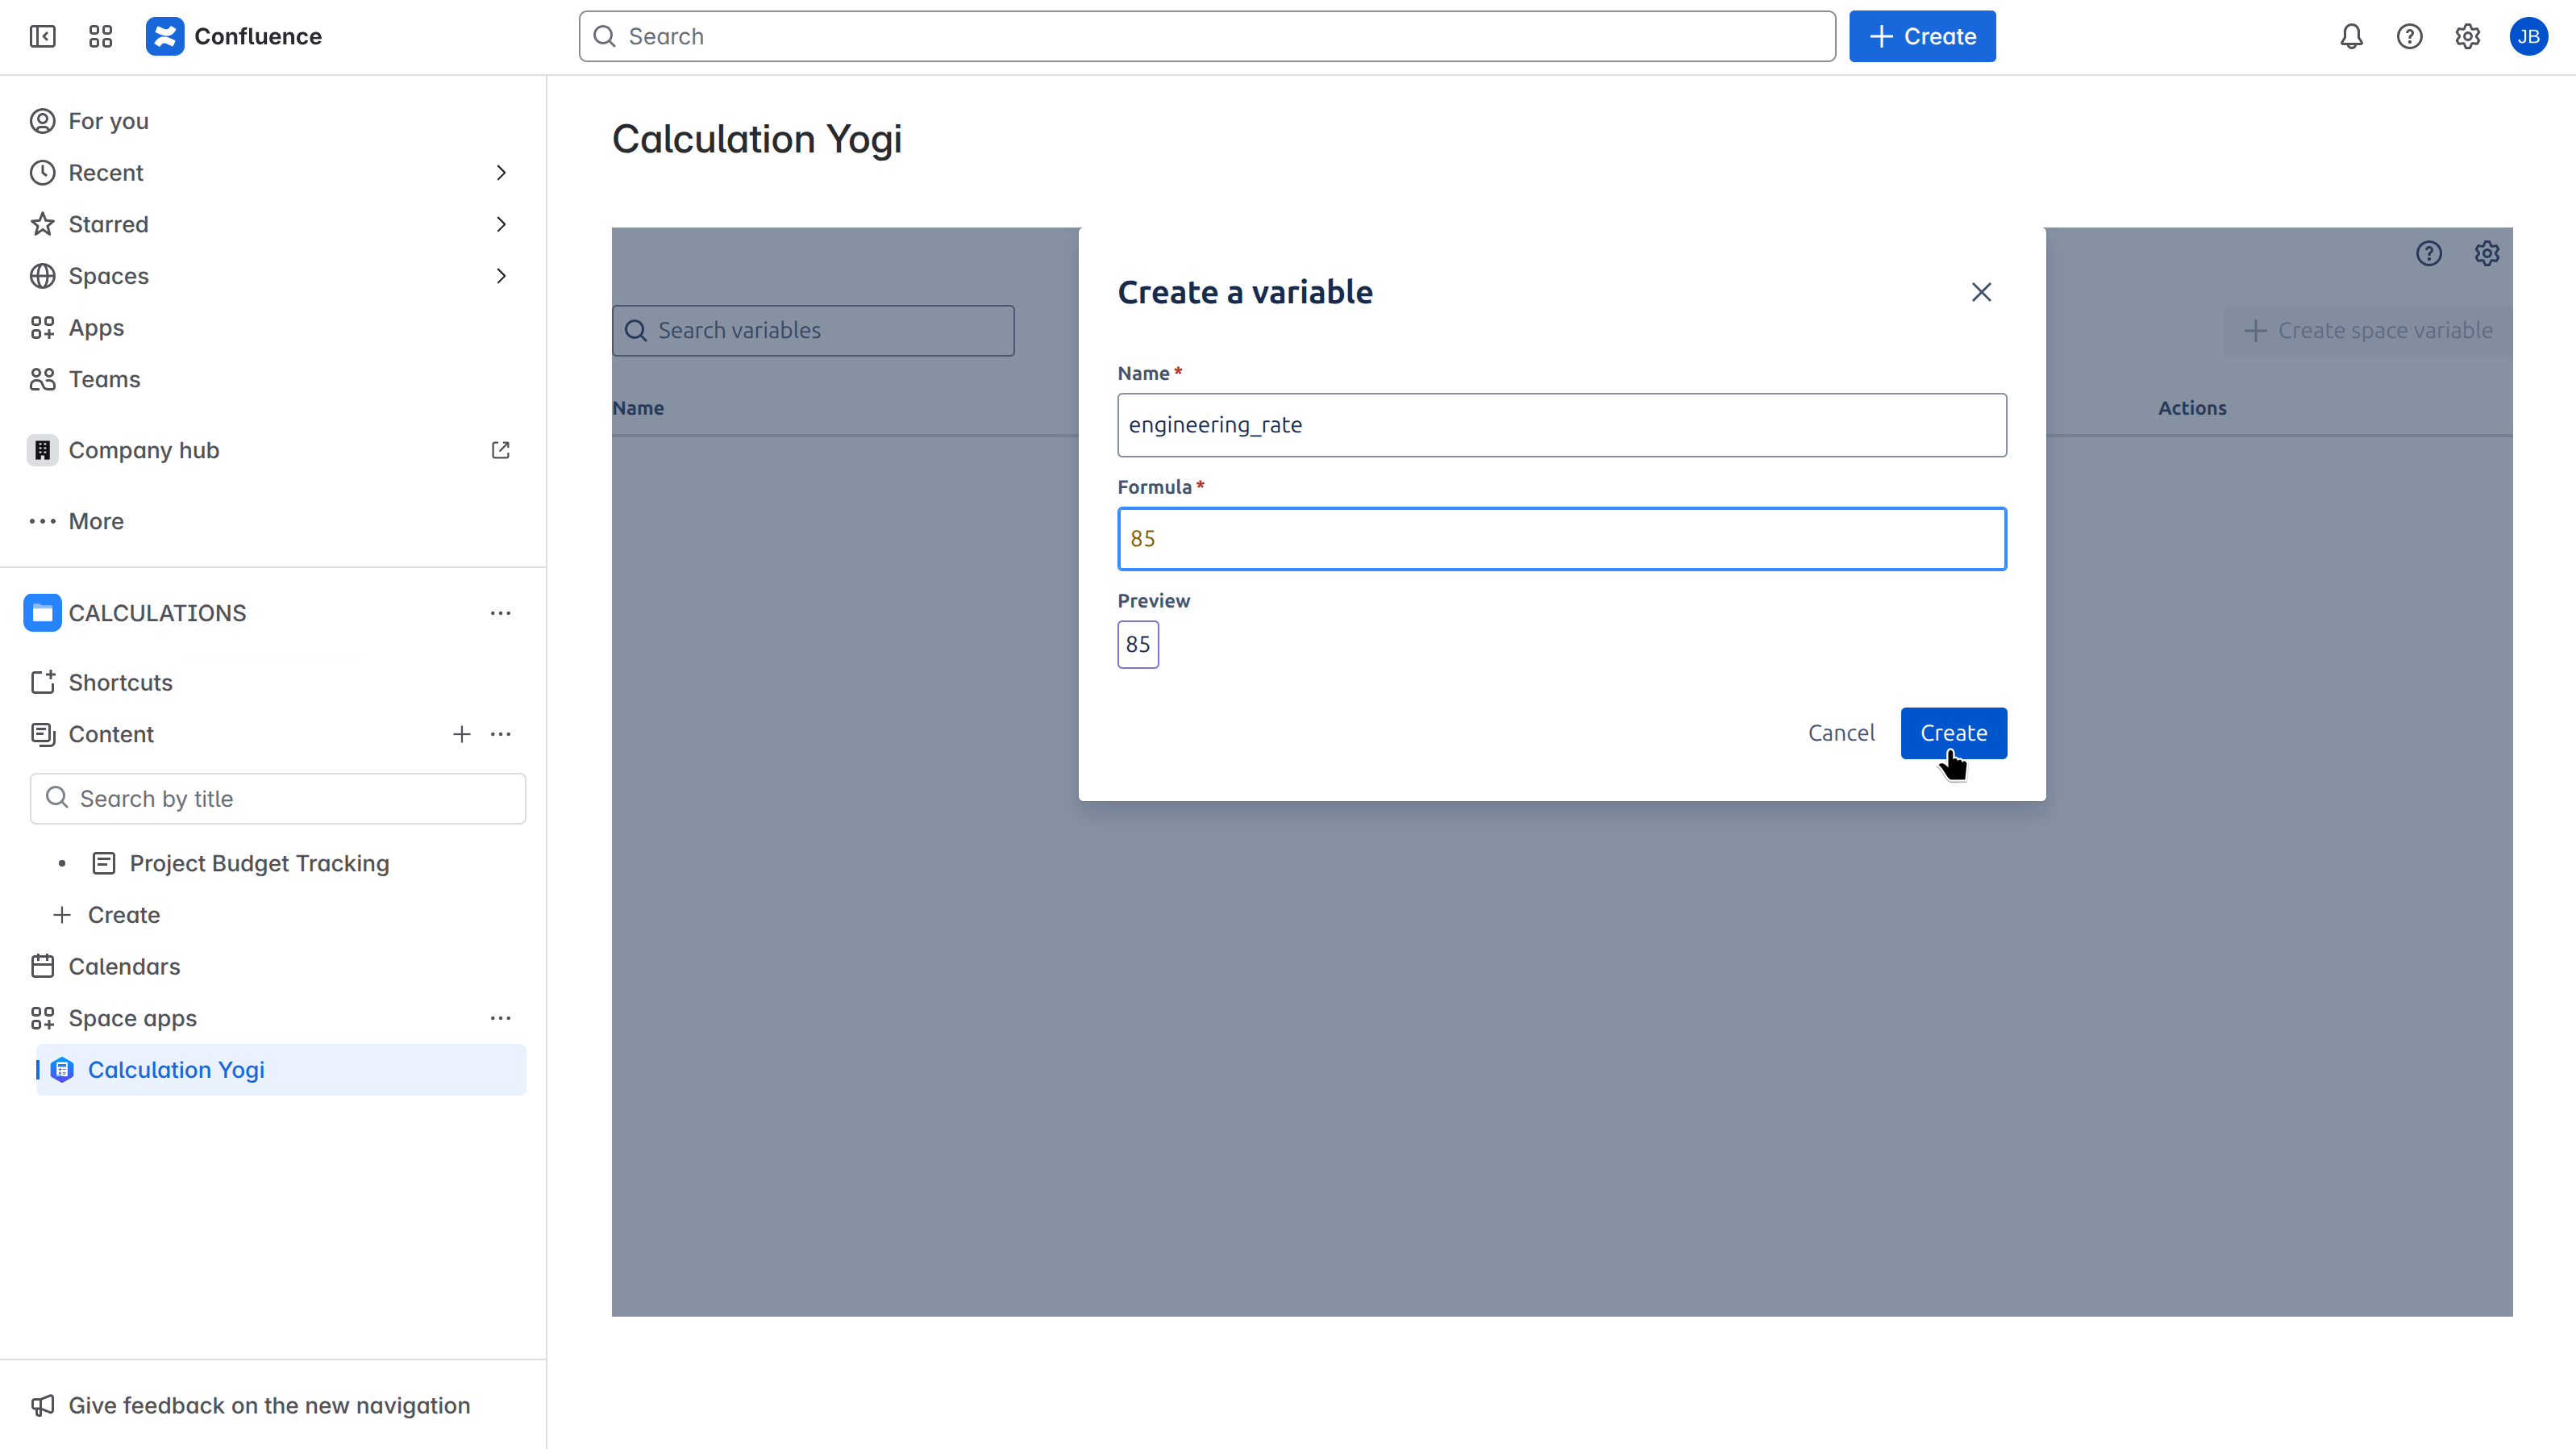Open the app switcher grid icon
The width and height of the screenshot is (2576, 1449).
point(99,36)
